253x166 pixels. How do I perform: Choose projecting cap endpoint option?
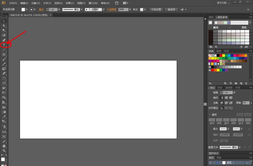(x=231, y=98)
